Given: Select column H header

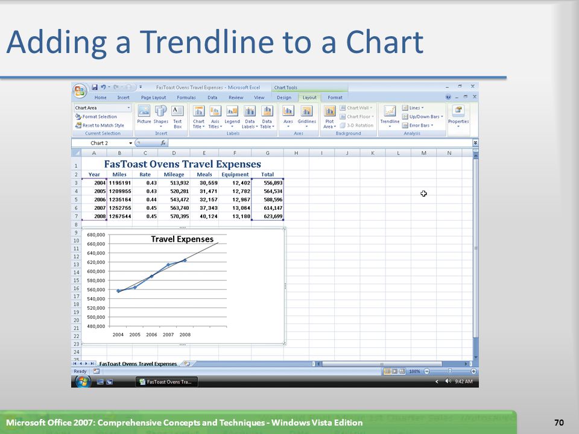Looking at the screenshot, I should [x=296, y=153].
